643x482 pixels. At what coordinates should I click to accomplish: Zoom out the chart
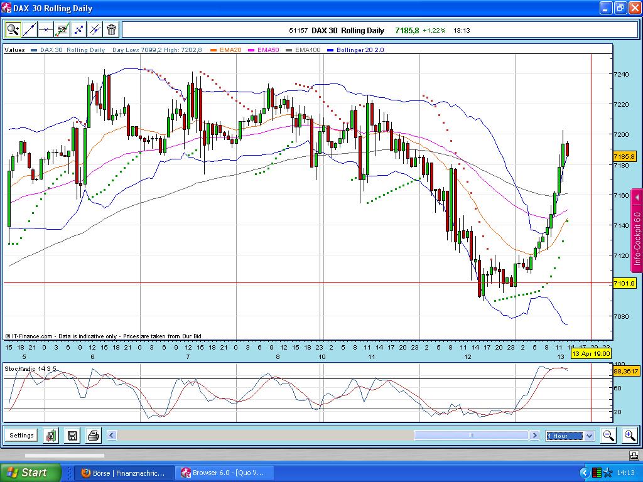(x=608, y=436)
